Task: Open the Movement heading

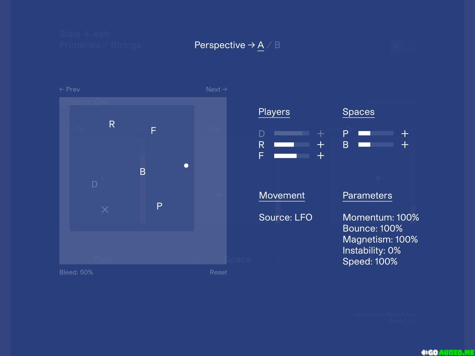Action: 282,196
